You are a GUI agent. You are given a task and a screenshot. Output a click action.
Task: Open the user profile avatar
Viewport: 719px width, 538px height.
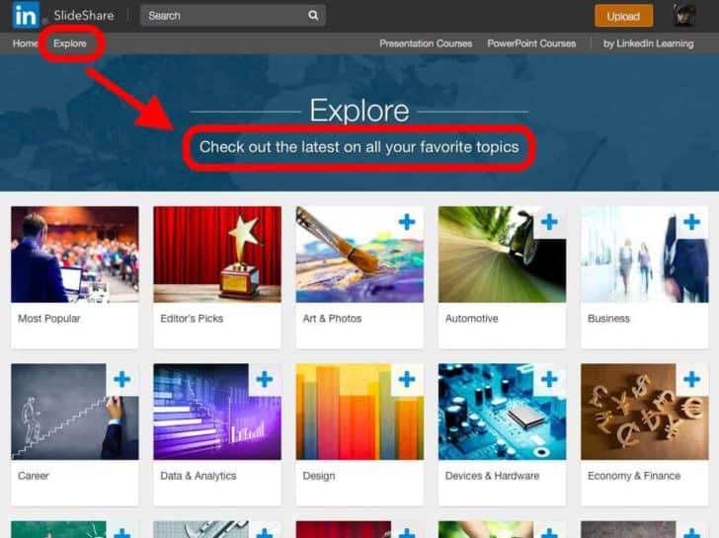pos(684,15)
